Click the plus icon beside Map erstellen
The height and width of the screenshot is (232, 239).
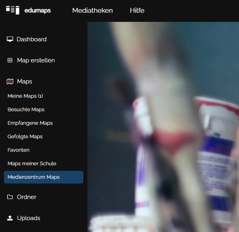click(x=10, y=60)
